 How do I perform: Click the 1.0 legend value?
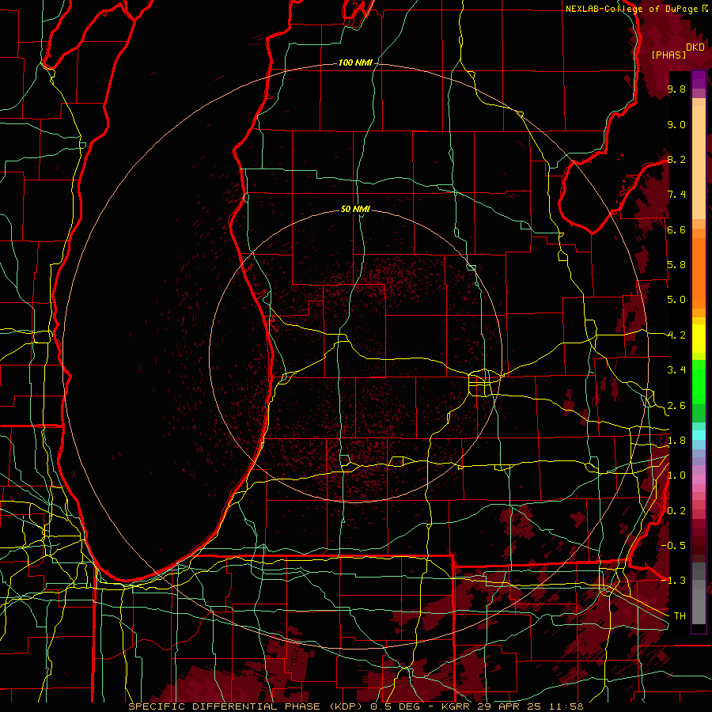click(x=676, y=475)
